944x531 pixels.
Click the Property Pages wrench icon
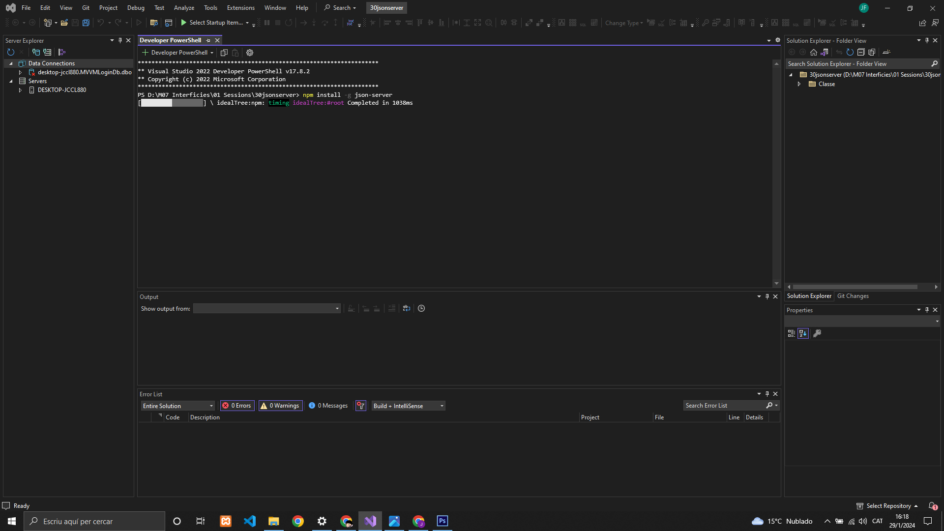click(x=817, y=333)
